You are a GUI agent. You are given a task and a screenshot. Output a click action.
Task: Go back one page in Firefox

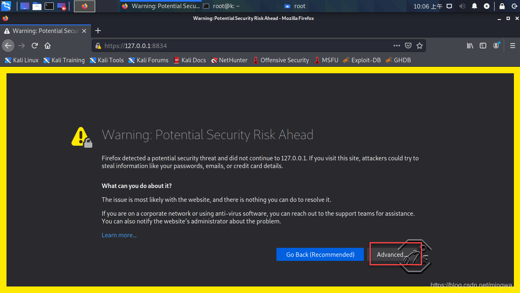[8, 46]
